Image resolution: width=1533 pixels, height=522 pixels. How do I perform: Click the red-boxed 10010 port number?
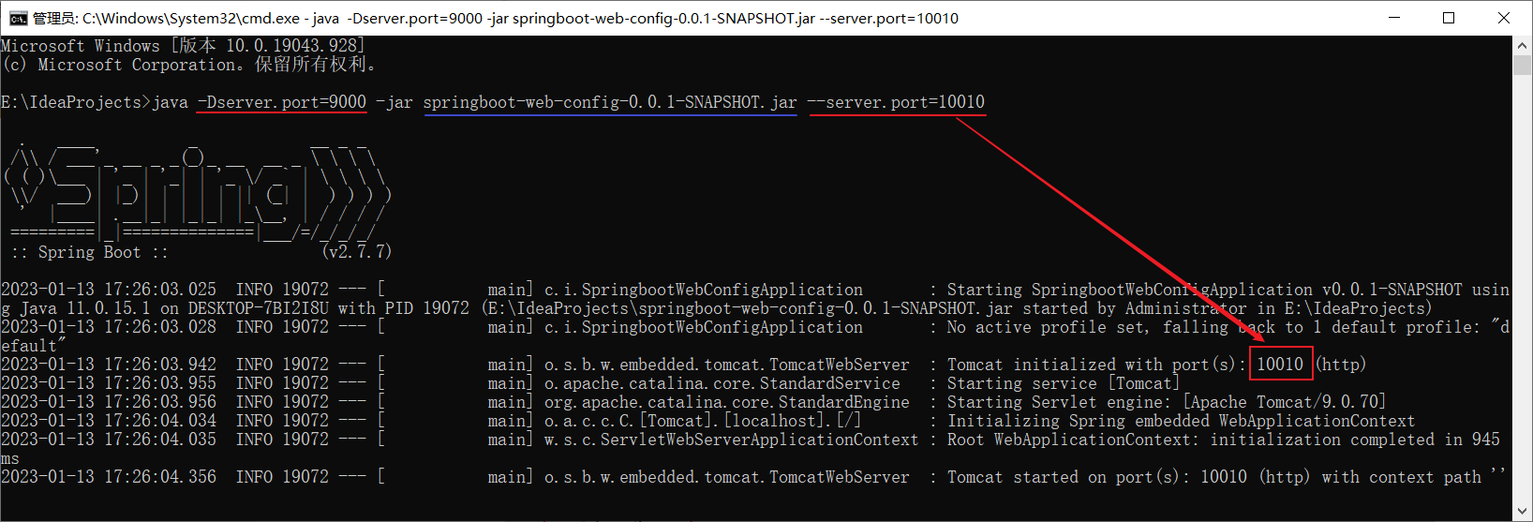[1280, 365]
